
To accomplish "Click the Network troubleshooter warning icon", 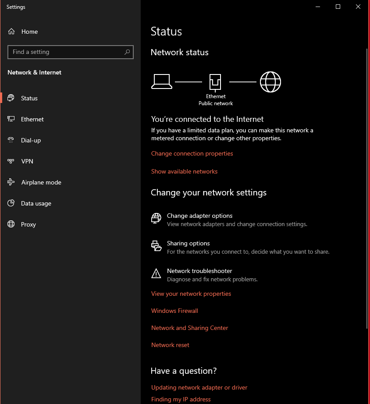I will (x=156, y=273).
